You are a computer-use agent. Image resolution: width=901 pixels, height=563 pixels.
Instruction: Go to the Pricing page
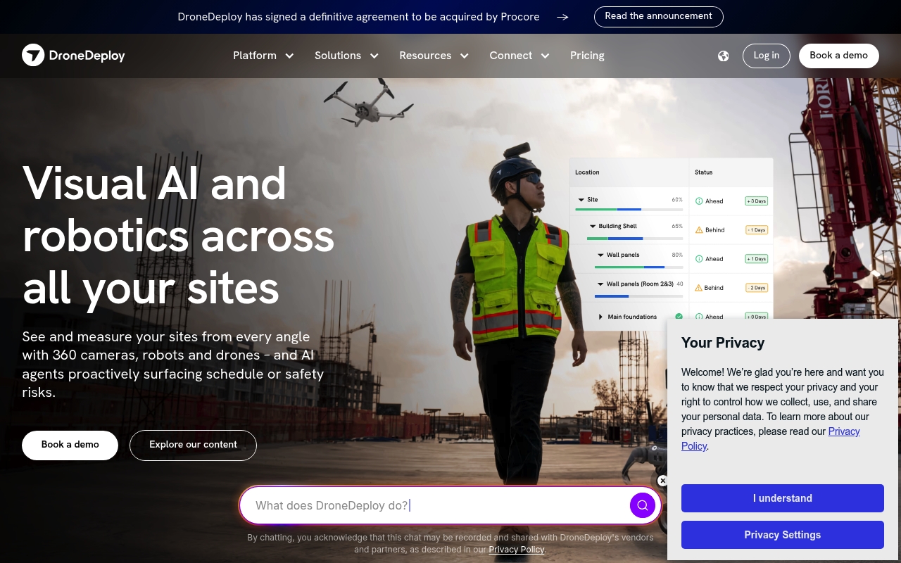[x=587, y=56]
